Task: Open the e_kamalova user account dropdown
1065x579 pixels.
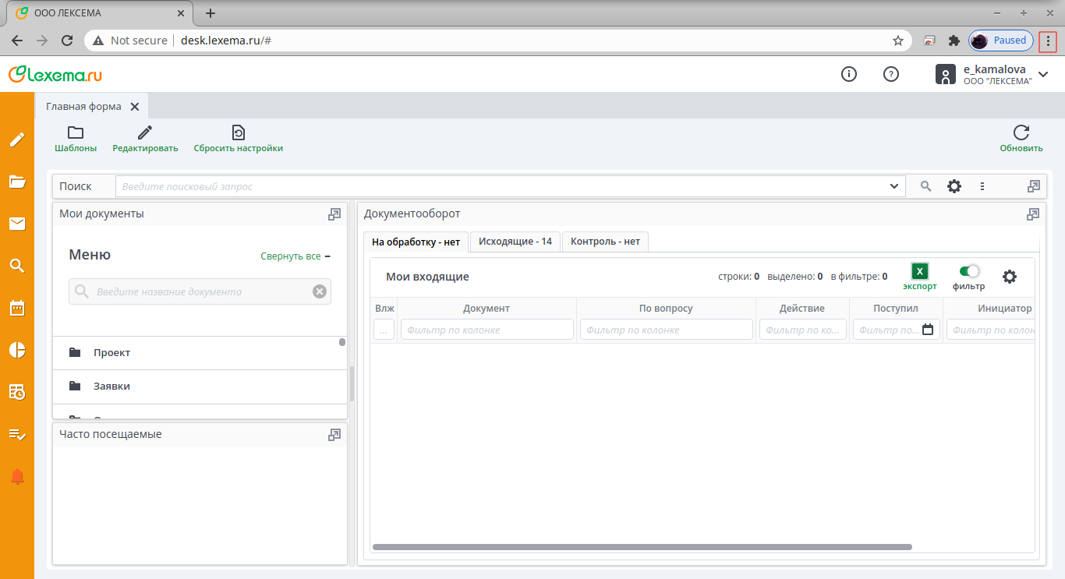Action: 1043,74
